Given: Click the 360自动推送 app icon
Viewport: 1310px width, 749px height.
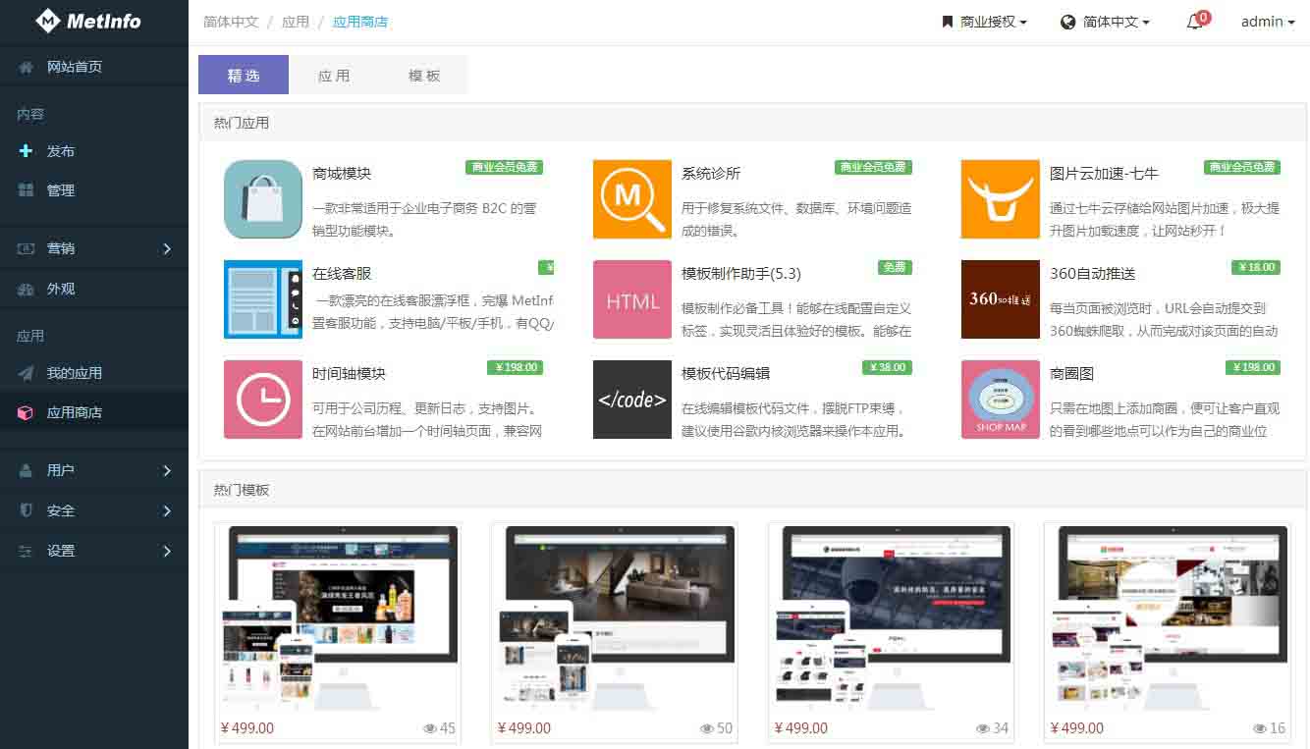Looking at the screenshot, I should [x=1000, y=299].
